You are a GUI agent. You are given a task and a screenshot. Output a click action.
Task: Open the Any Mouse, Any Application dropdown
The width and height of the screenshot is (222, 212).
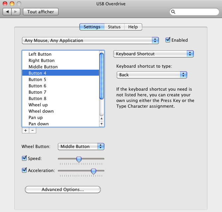(x=90, y=40)
